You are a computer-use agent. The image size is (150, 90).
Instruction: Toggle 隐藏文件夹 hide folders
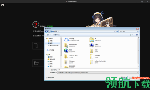(50, 78)
